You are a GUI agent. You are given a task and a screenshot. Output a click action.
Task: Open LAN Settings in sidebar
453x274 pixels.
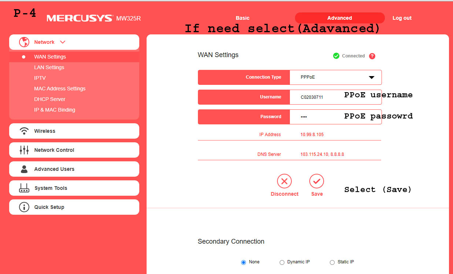(49, 67)
